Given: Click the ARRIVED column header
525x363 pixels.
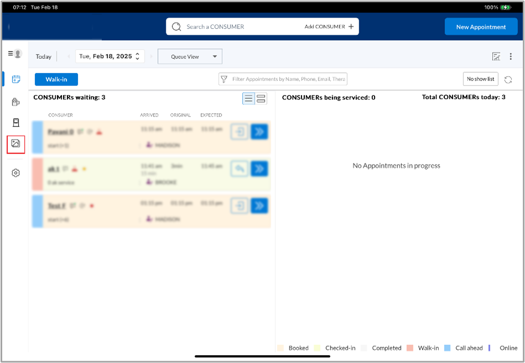Looking at the screenshot, I should [x=149, y=115].
